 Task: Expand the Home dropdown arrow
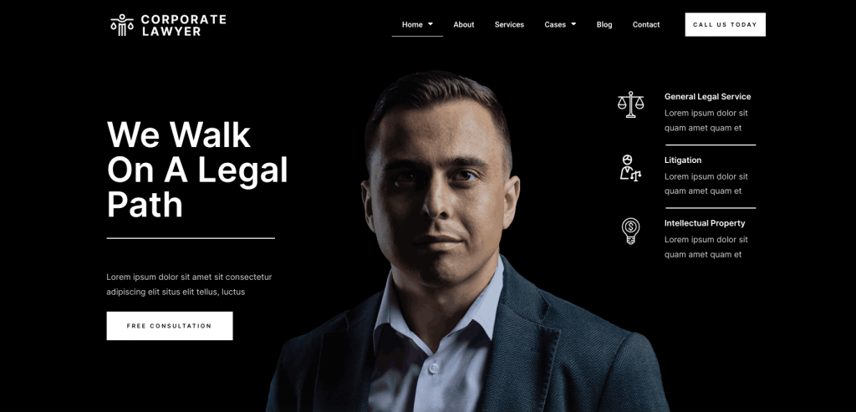(x=431, y=24)
